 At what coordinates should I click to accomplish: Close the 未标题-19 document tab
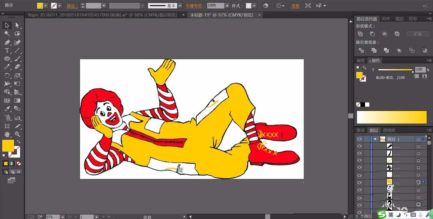click(x=259, y=15)
